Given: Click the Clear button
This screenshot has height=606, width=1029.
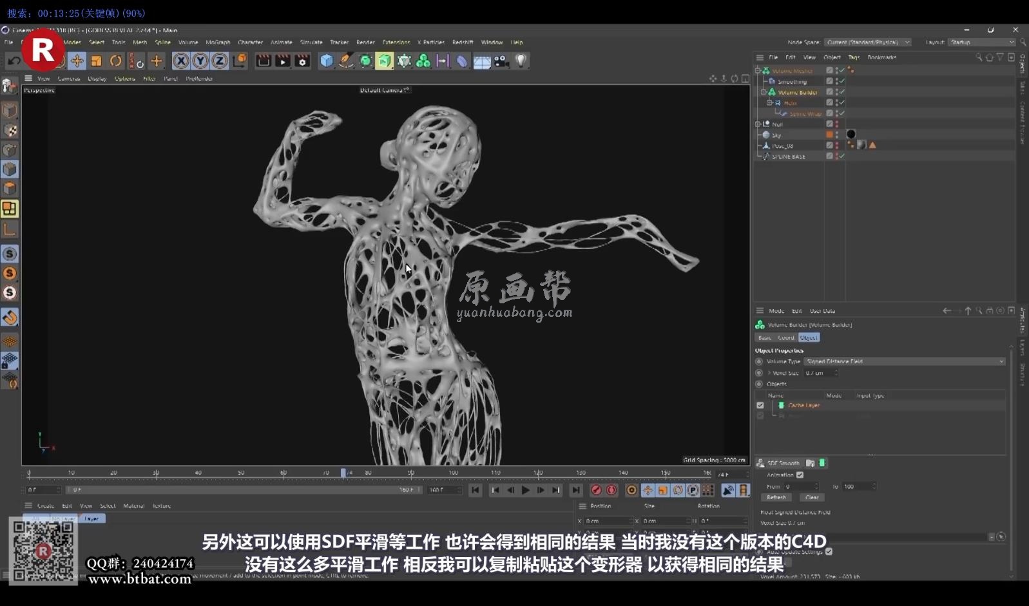Looking at the screenshot, I should point(812,497).
